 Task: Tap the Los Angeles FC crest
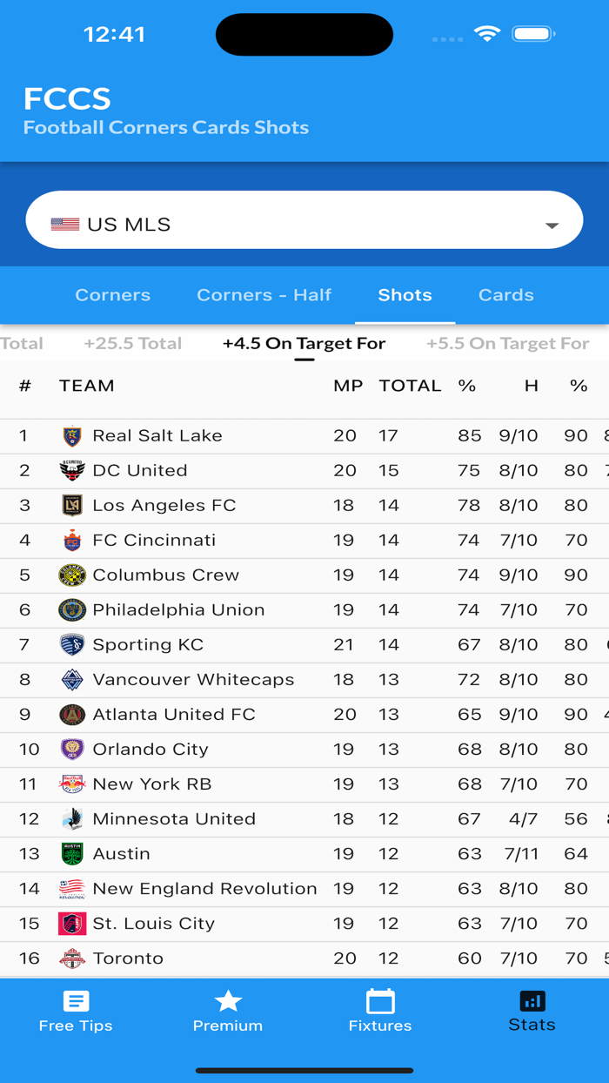73,505
